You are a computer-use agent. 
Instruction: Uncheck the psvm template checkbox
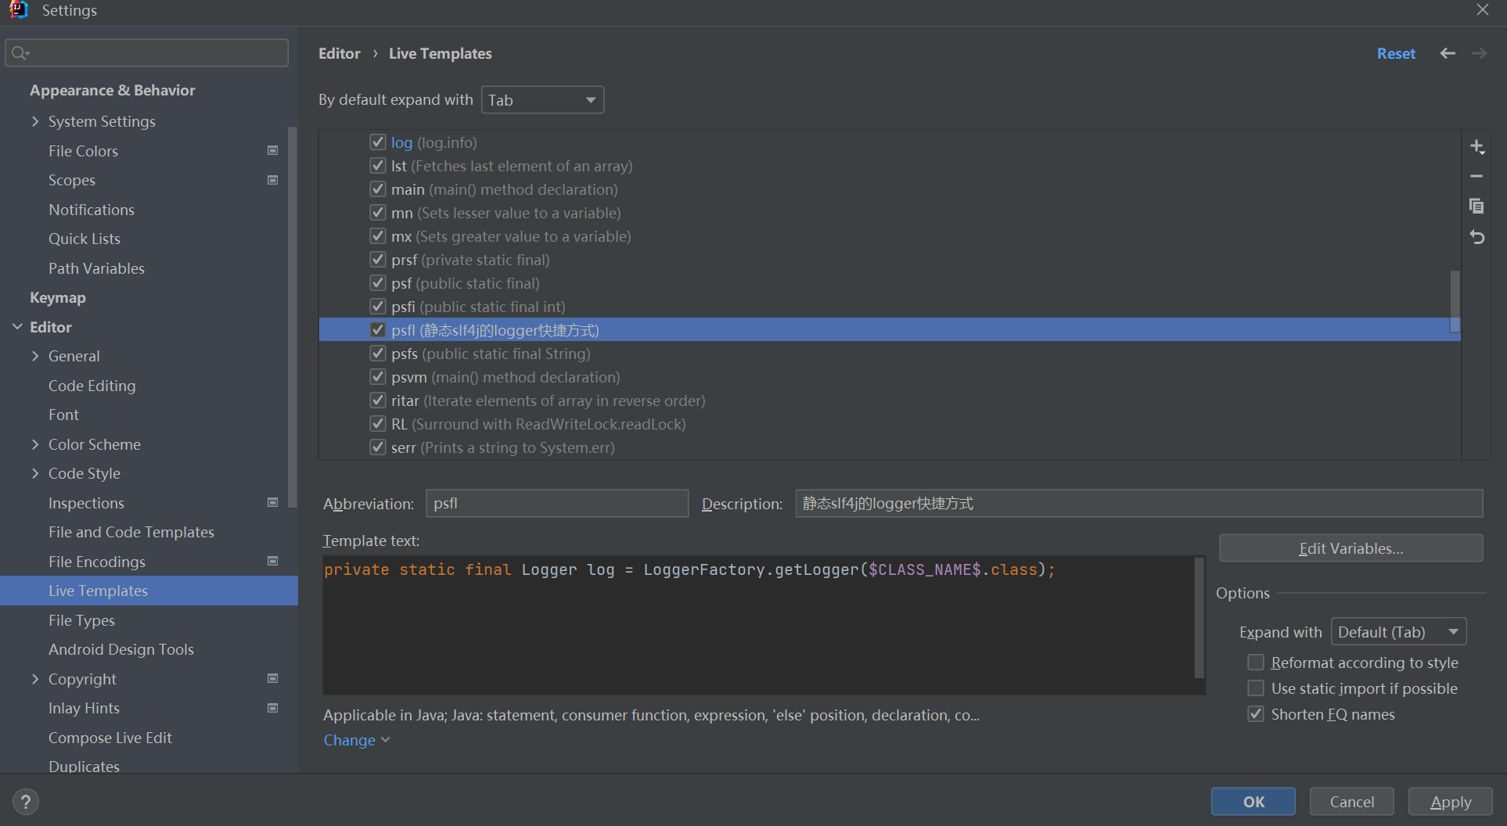378,376
